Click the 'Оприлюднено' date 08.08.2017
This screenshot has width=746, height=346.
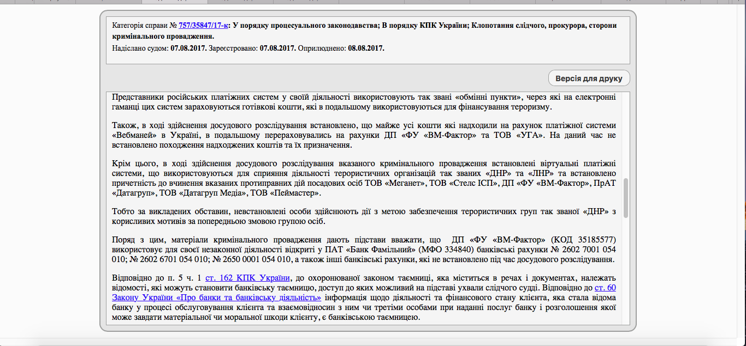(366, 48)
